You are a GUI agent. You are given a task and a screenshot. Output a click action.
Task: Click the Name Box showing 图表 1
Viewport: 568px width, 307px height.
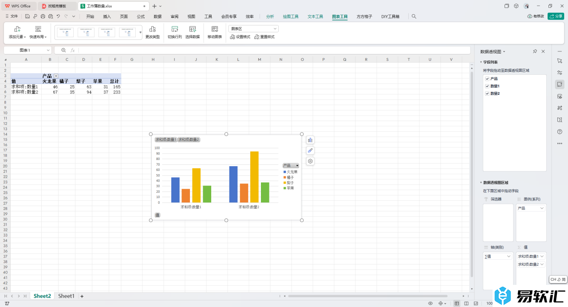[28, 51]
